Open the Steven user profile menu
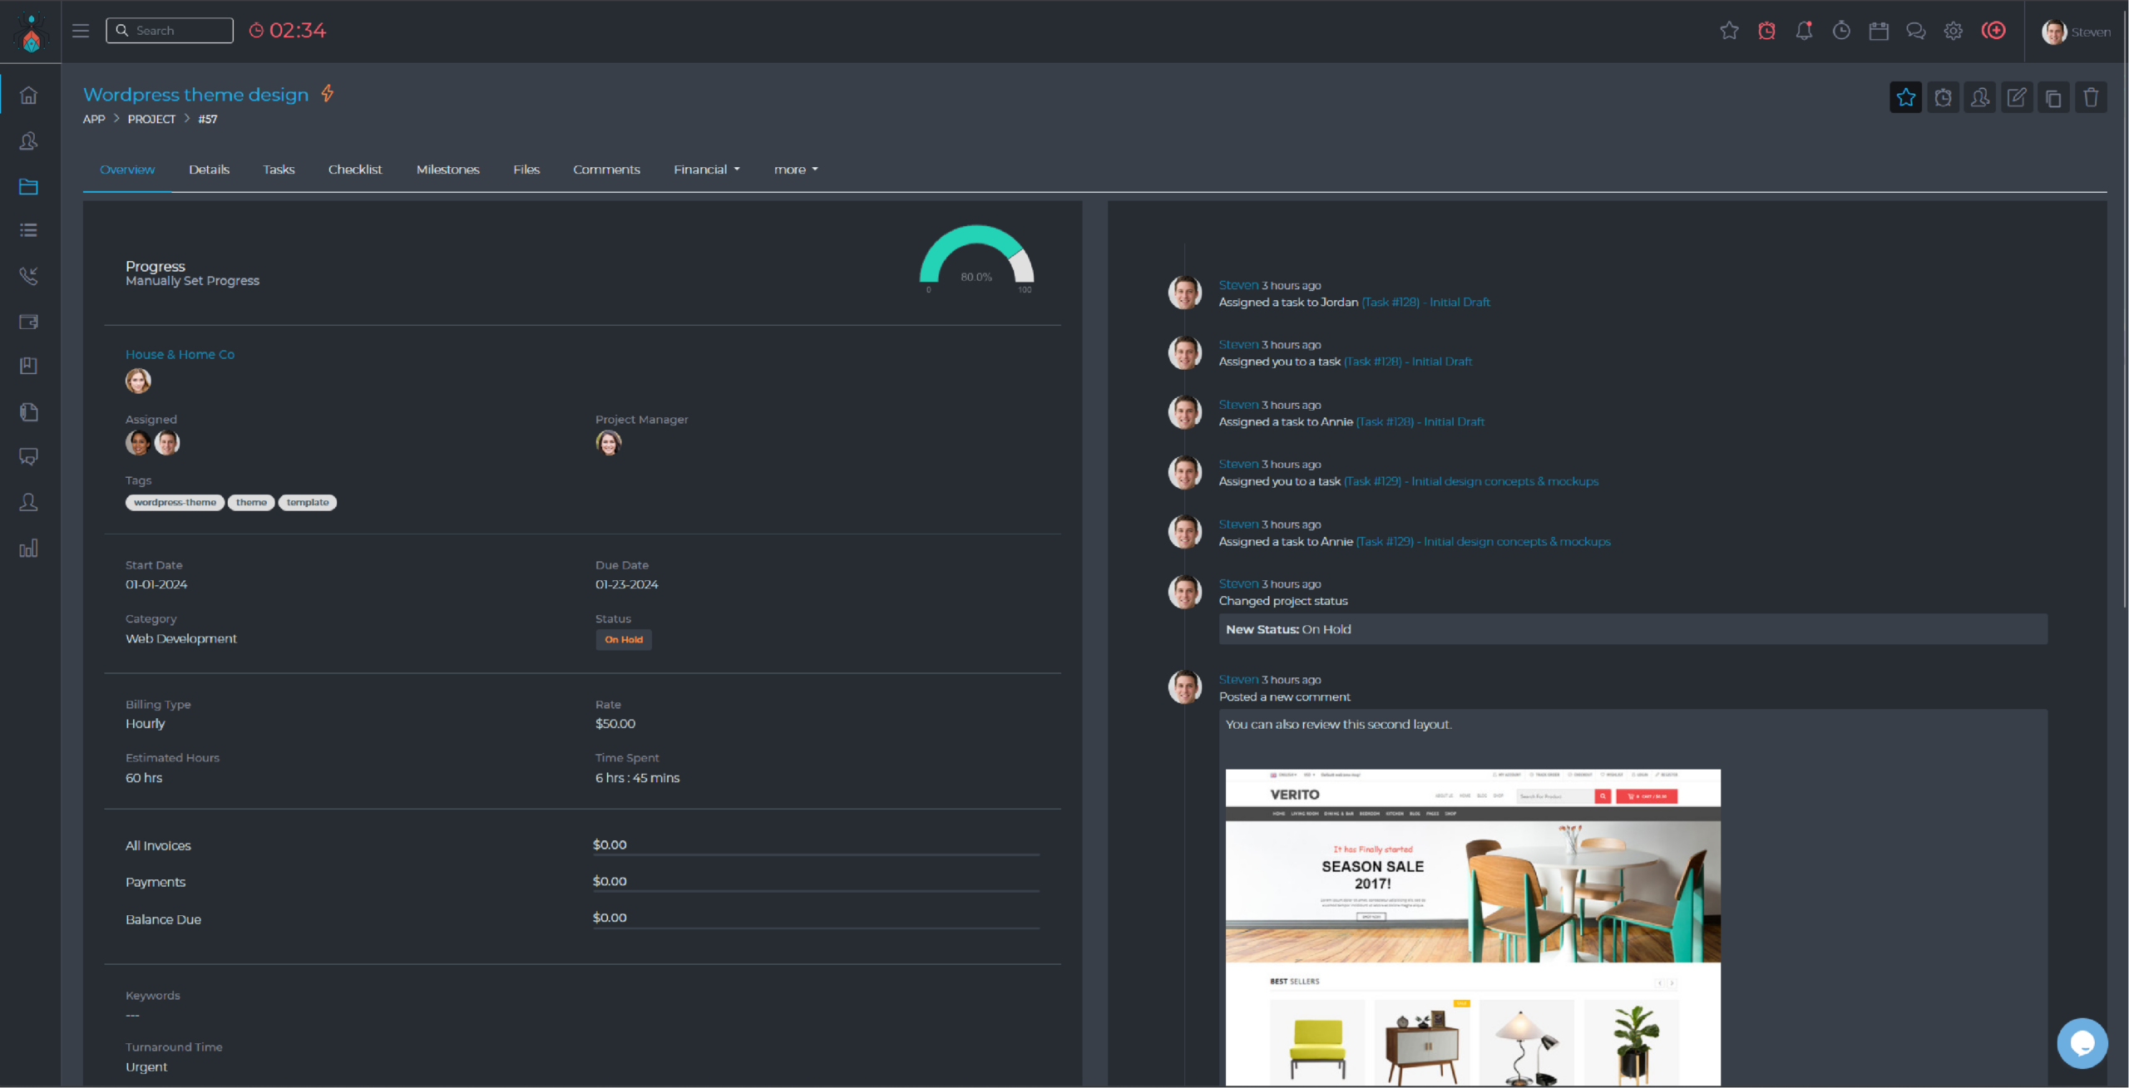The image size is (2129, 1088). (2076, 32)
